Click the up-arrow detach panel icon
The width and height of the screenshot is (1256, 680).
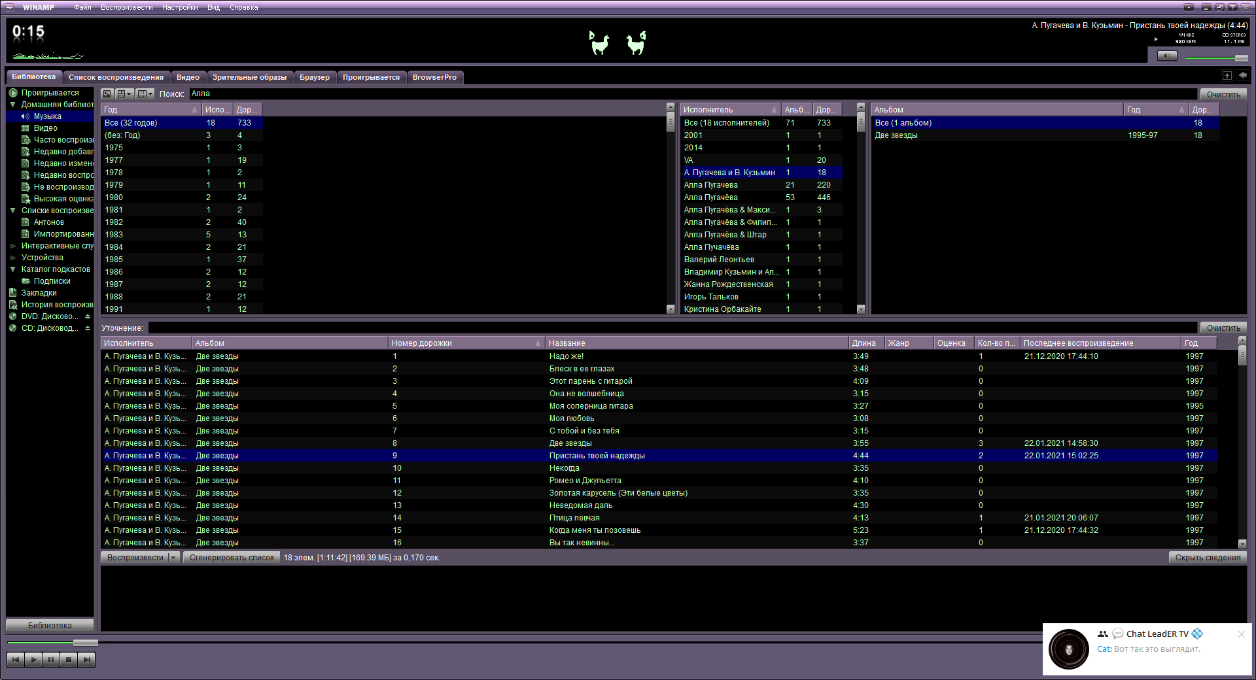(1227, 76)
